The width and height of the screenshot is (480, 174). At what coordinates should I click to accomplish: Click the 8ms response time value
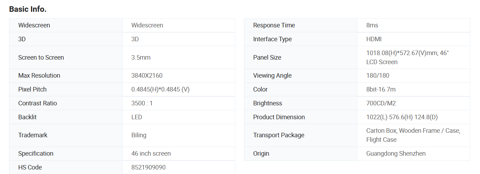(372, 25)
